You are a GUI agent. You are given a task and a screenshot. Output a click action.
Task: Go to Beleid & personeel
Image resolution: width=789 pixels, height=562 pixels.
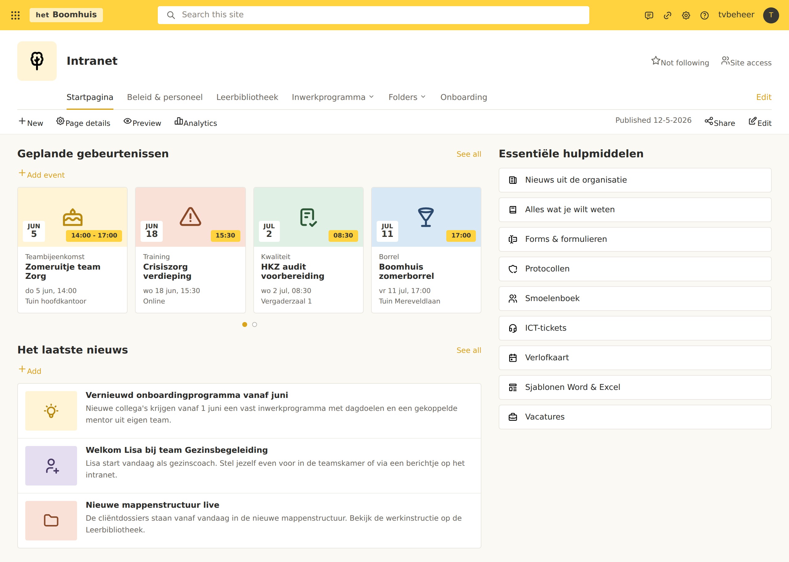[x=165, y=97]
